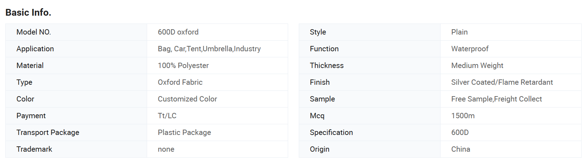Screen dimensions: 588x167
Task: Click the 1500m Mcq value
Action: point(463,116)
